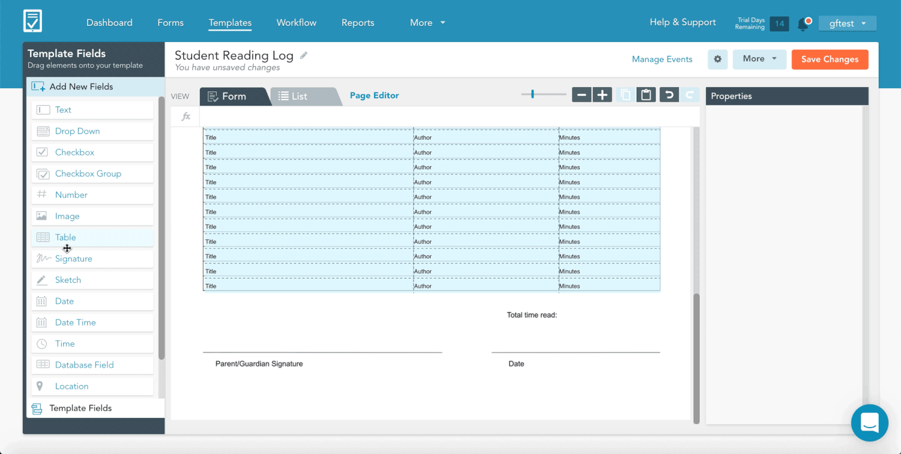Open template settings via the gear icon
Image resolution: width=901 pixels, height=454 pixels.
click(x=717, y=59)
